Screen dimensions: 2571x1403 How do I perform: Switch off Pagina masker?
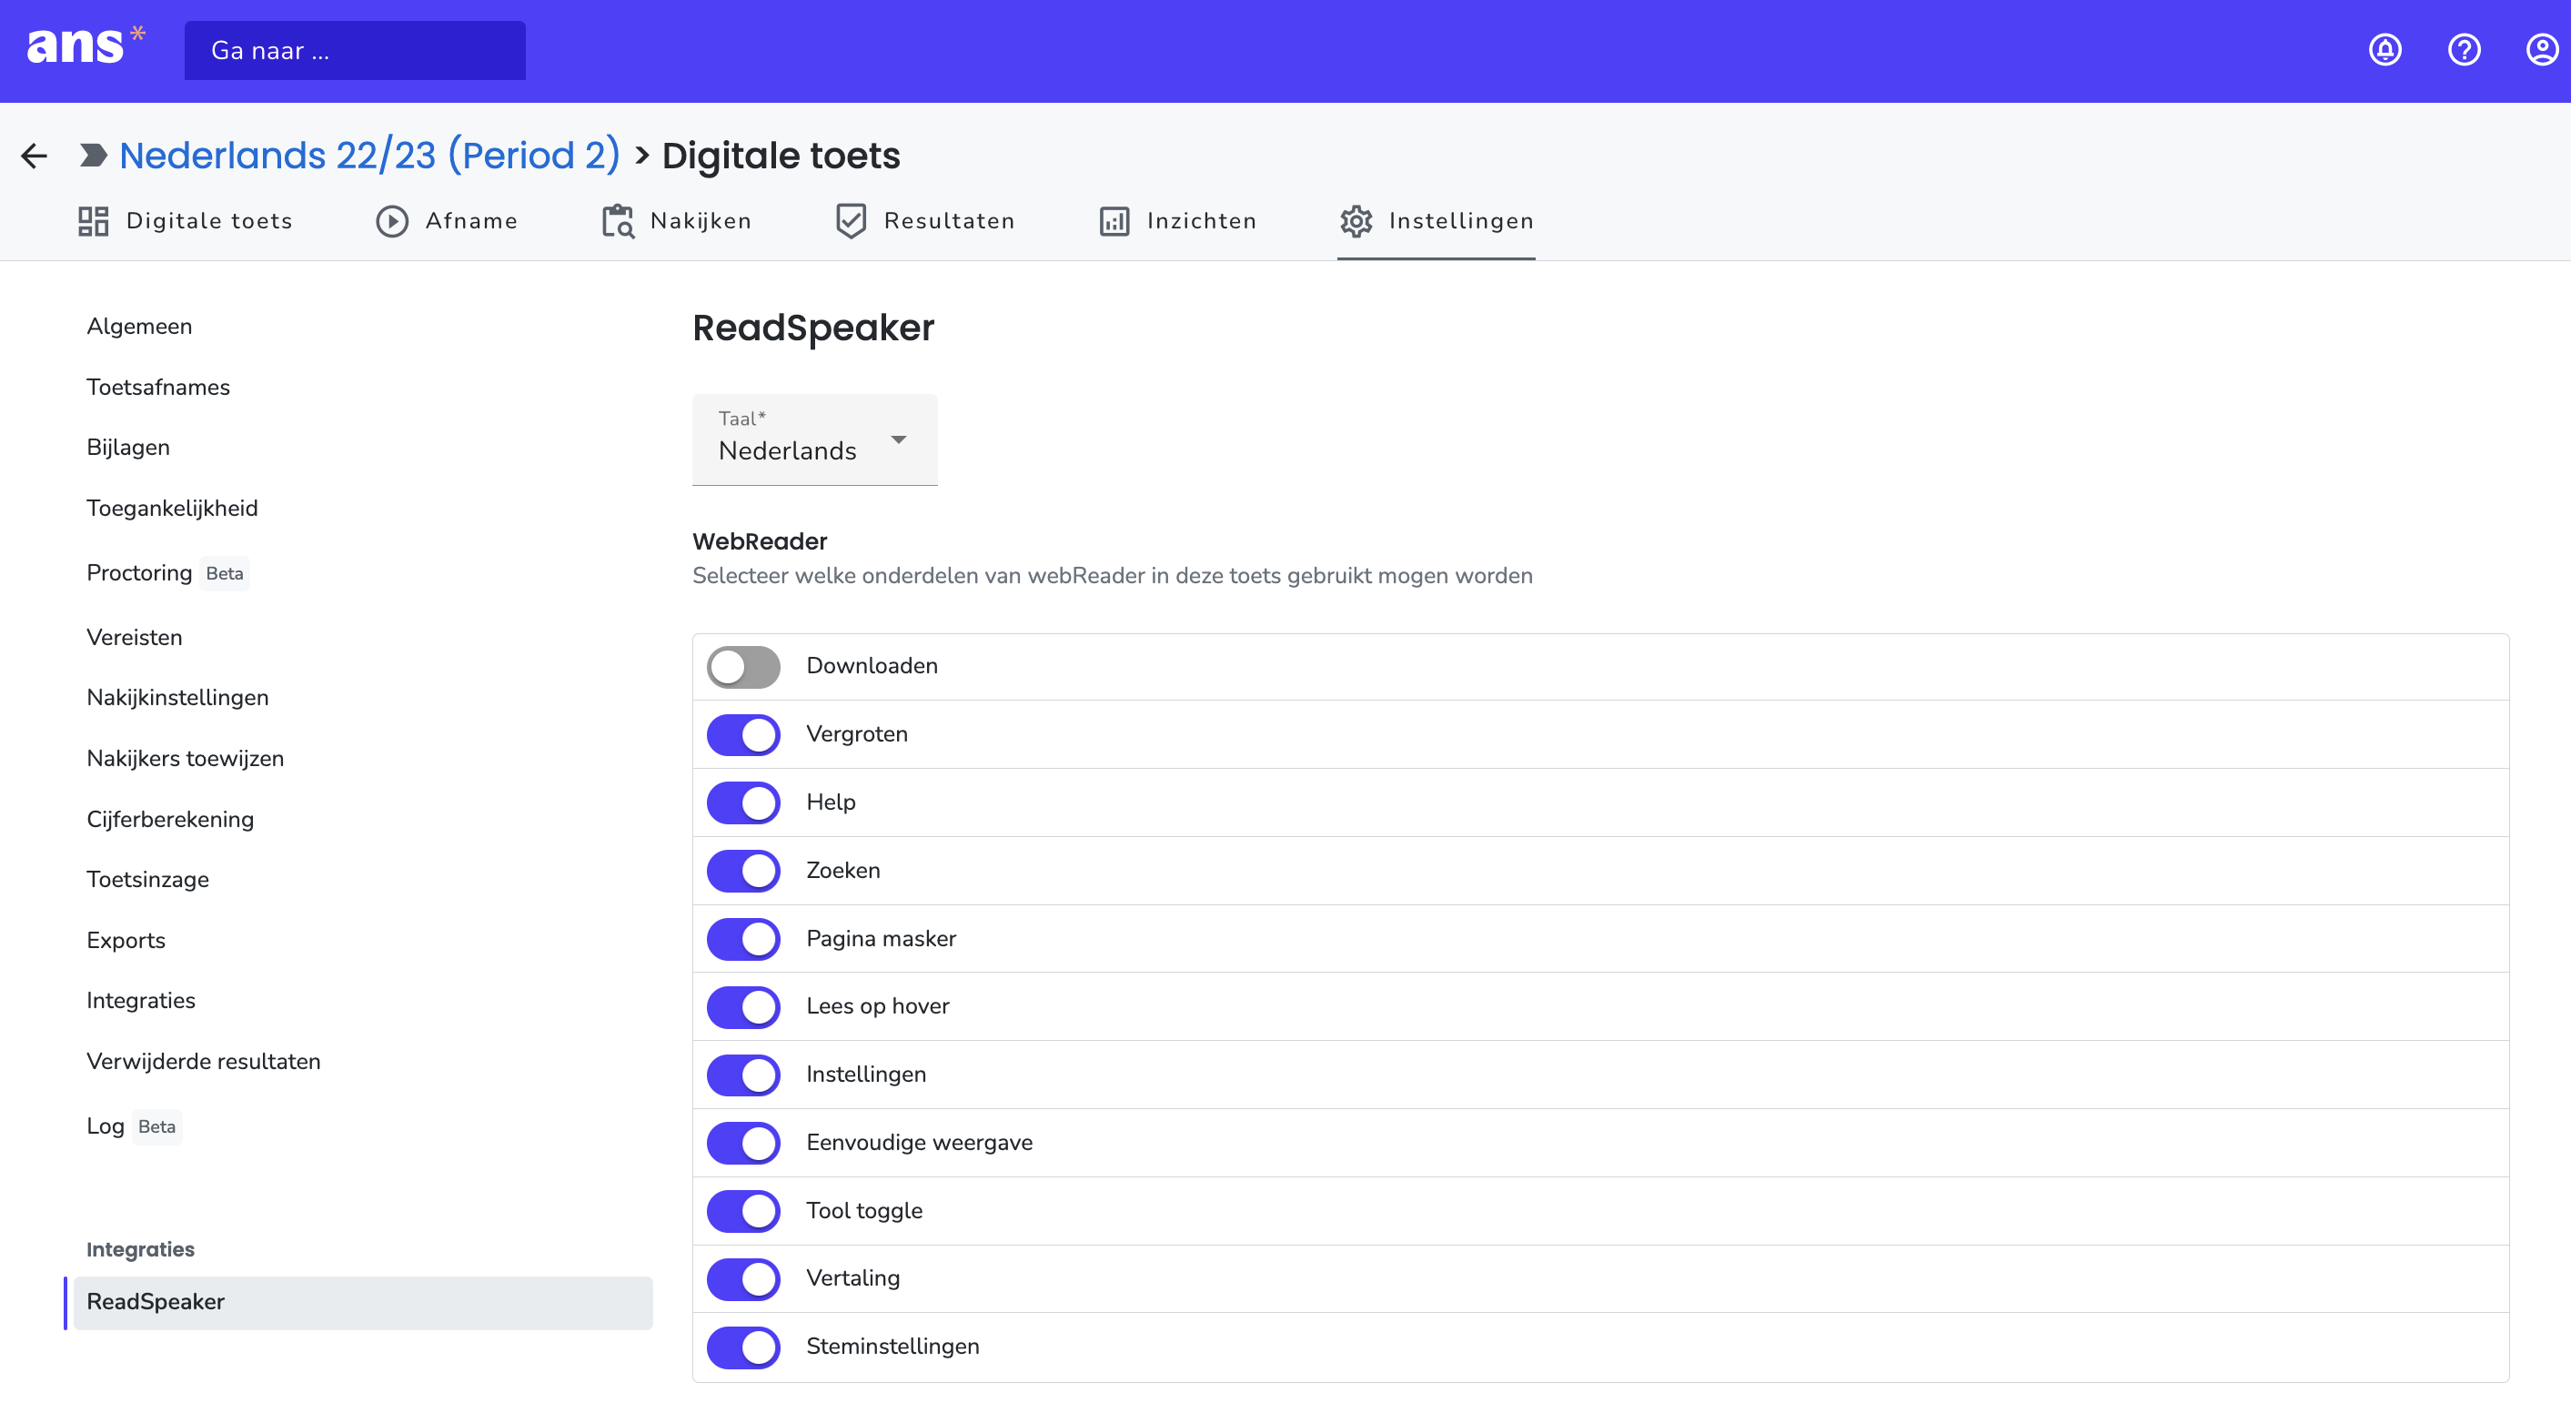[743, 938]
